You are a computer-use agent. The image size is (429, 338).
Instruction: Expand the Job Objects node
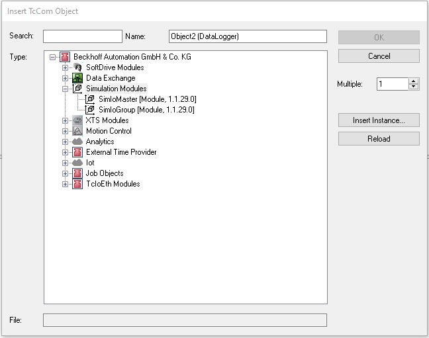(x=65, y=174)
